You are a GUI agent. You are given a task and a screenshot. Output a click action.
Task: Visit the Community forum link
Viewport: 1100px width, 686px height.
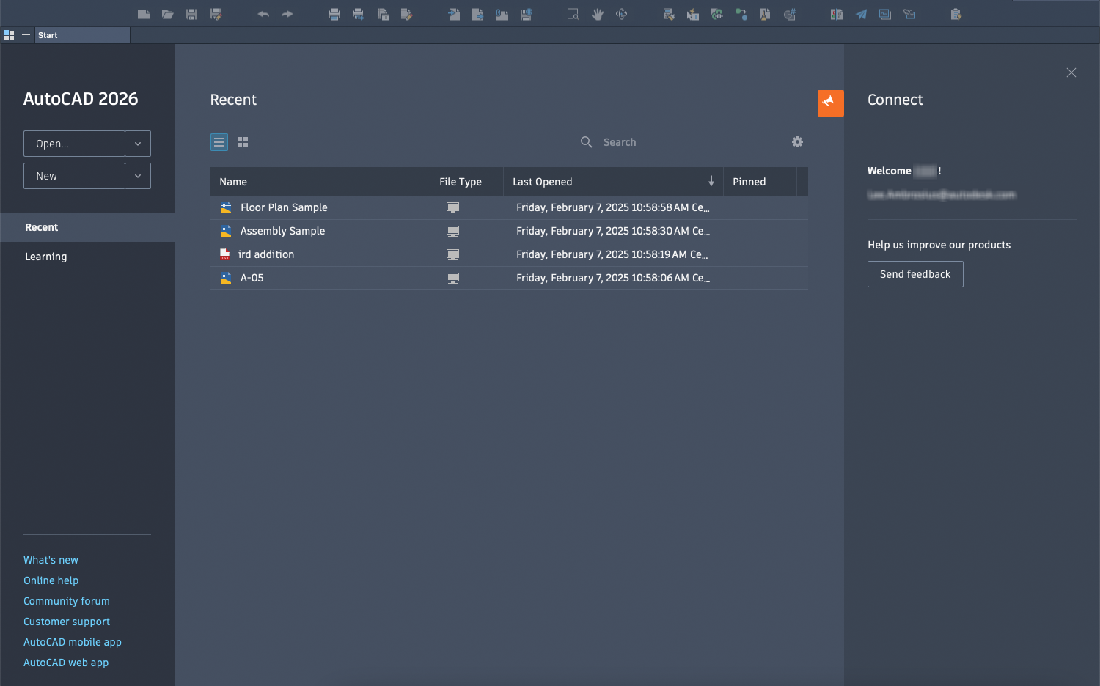click(x=67, y=601)
